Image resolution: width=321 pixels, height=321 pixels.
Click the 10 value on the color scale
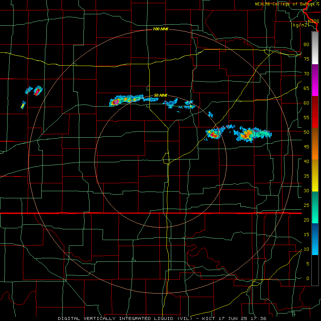[306, 249]
